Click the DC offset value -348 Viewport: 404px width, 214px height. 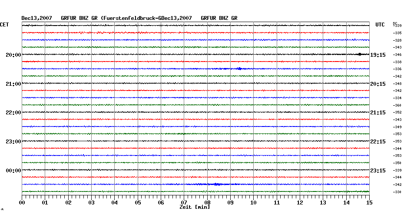tap(397, 84)
